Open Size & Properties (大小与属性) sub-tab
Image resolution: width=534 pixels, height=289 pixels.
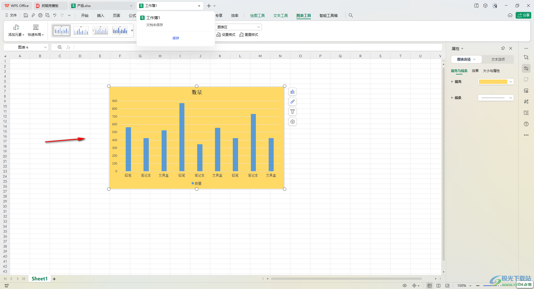click(x=491, y=71)
